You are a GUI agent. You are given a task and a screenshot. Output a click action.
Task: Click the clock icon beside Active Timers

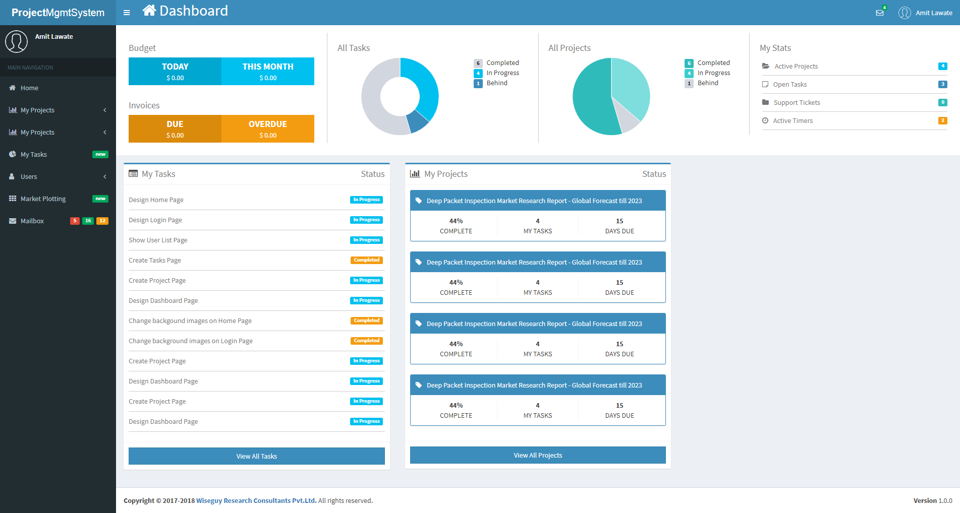765,120
